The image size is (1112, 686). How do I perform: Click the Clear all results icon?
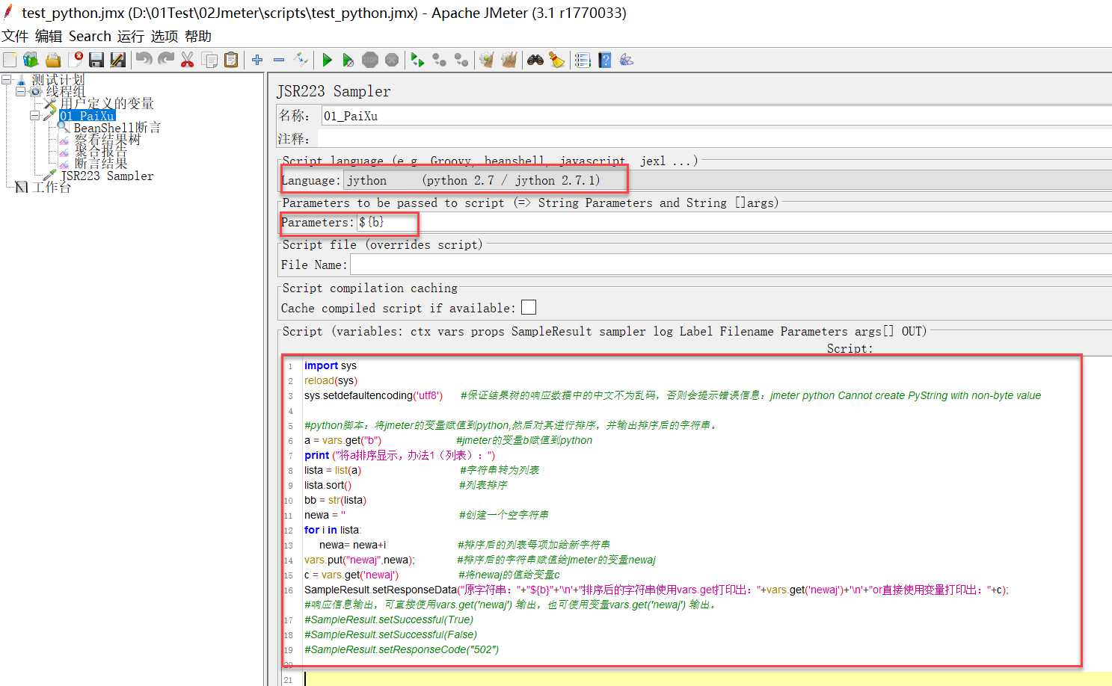(509, 60)
